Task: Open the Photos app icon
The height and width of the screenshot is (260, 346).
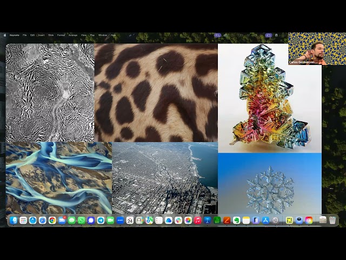Action: coord(188,220)
